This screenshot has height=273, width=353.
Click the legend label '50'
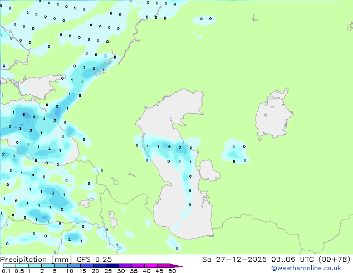(x=173, y=271)
